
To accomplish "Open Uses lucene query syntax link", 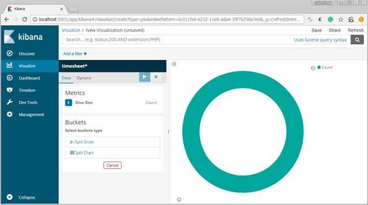I will 320,40.
